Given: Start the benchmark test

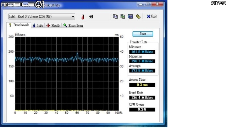Looking at the screenshot, I should pos(143,34).
